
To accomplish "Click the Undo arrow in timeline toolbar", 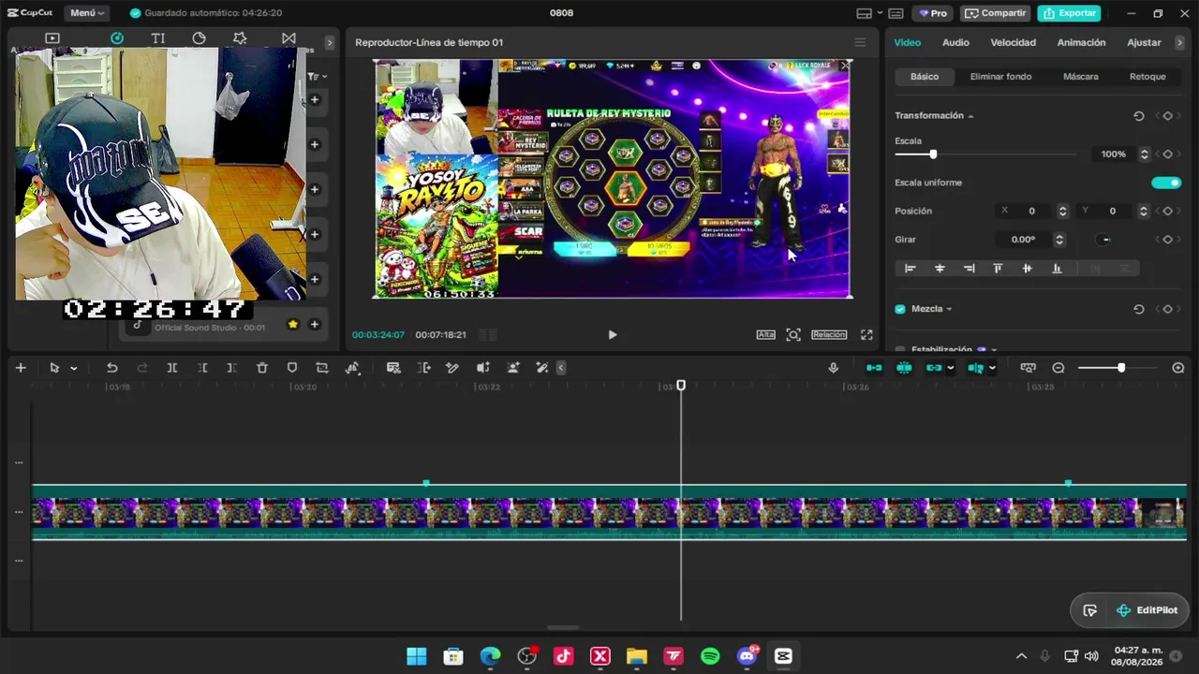I will (x=112, y=368).
